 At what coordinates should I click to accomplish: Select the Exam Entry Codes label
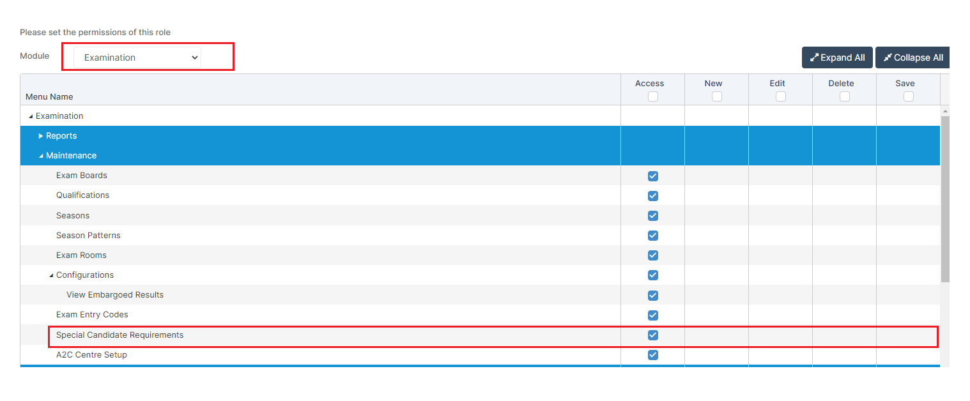92,315
